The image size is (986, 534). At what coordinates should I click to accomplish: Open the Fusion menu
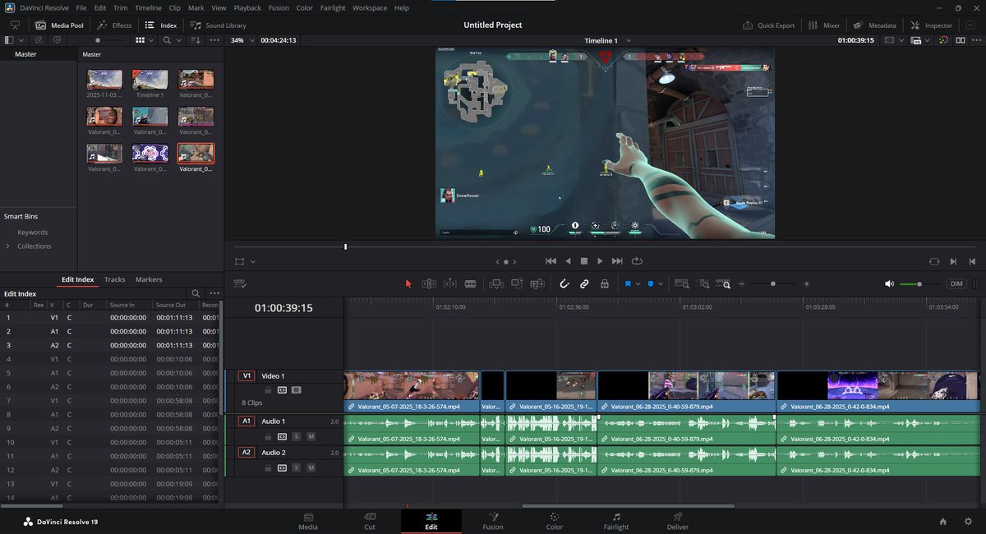click(x=279, y=7)
